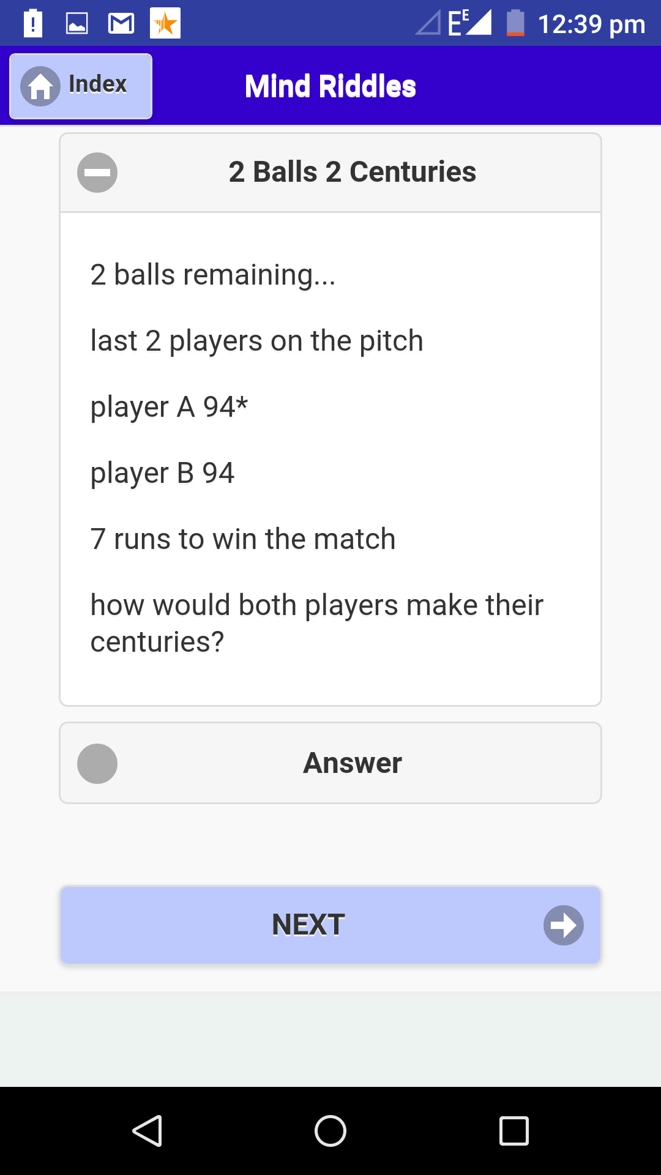The width and height of the screenshot is (661, 1175).
Task: Collapse riddle using the minus circle icon
Action: 97,173
